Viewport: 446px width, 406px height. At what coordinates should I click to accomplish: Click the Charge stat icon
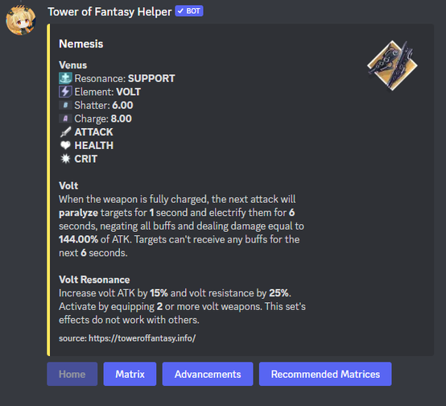click(65, 118)
